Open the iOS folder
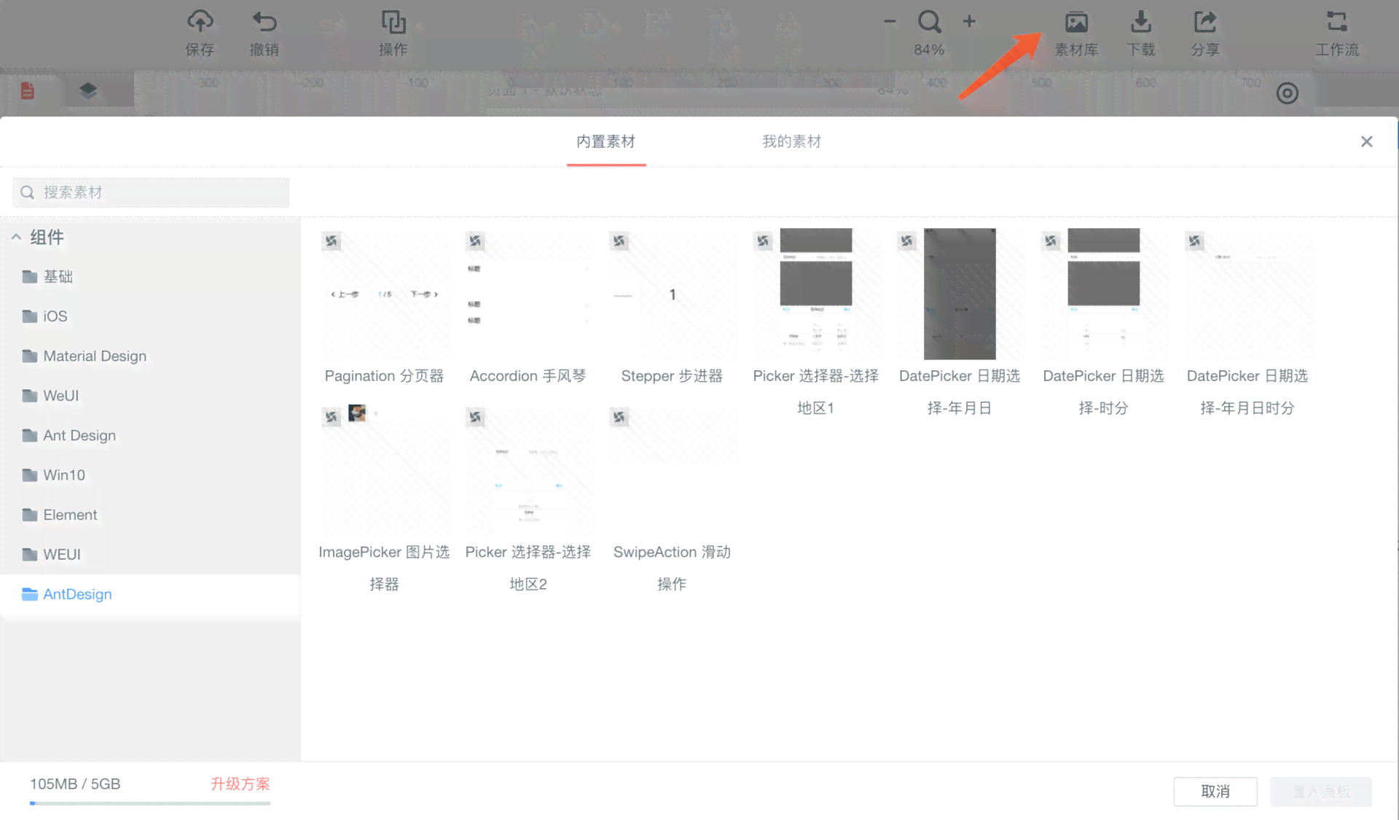 tap(150, 316)
